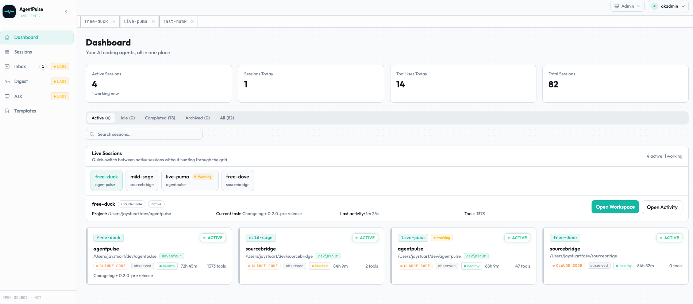Open the Admin dropdown
Screen dimensions: 693x304
coord(627,6)
